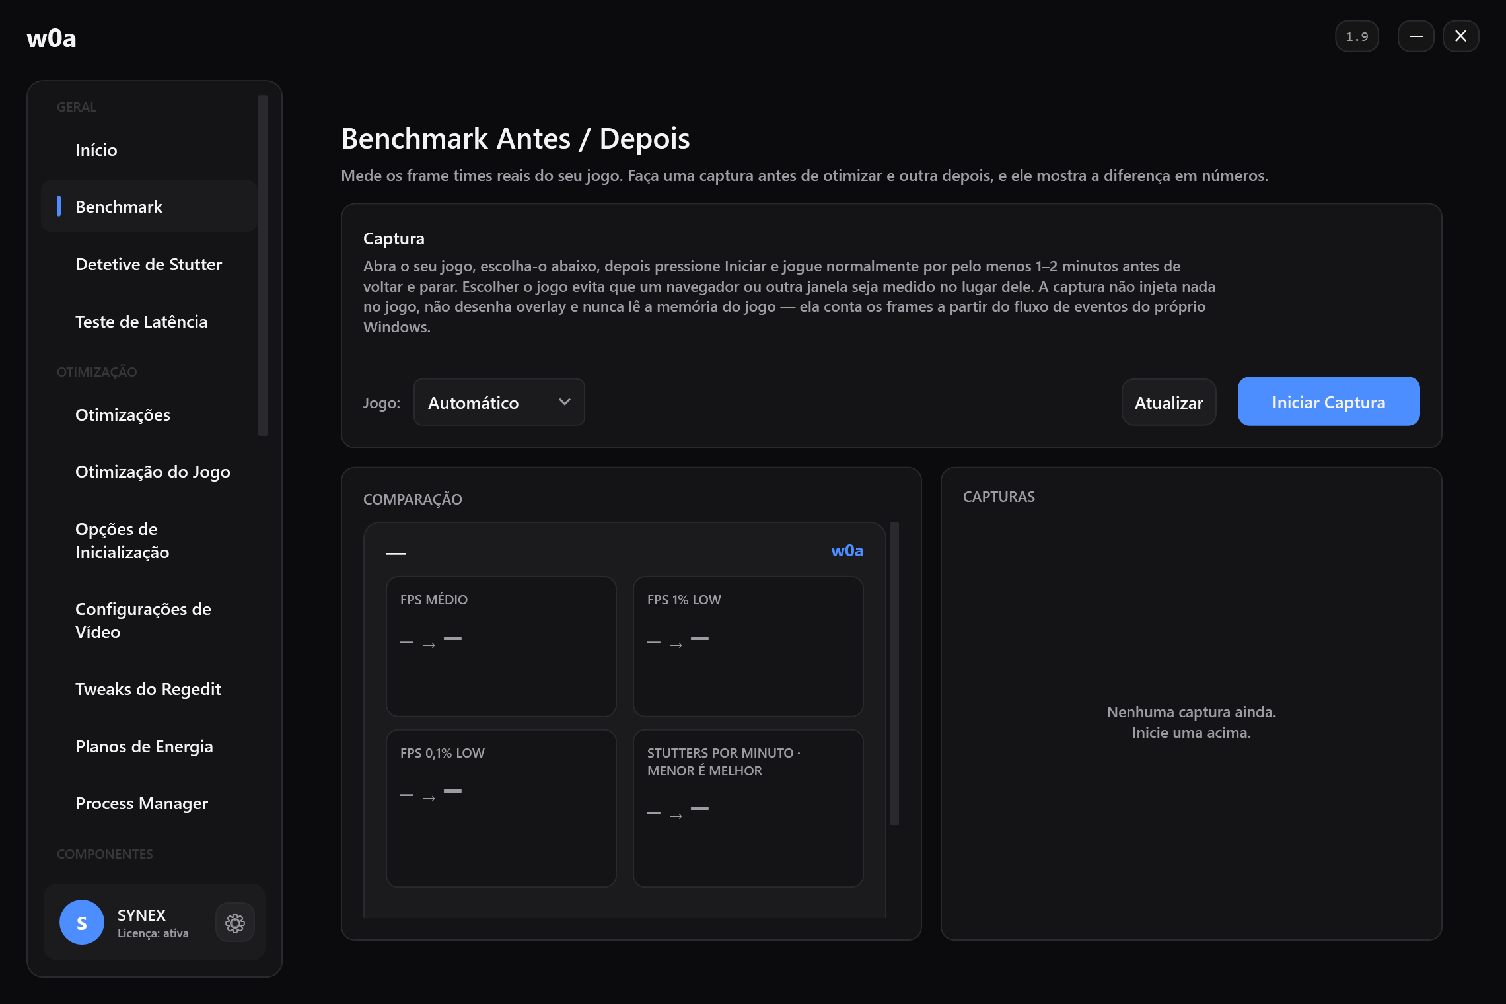Click the version 1.9 badge
The height and width of the screenshot is (1004, 1506).
click(1357, 36)
